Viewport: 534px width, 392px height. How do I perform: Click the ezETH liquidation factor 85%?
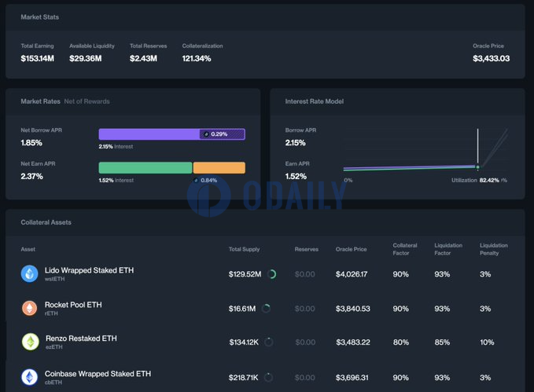[442, 343]
